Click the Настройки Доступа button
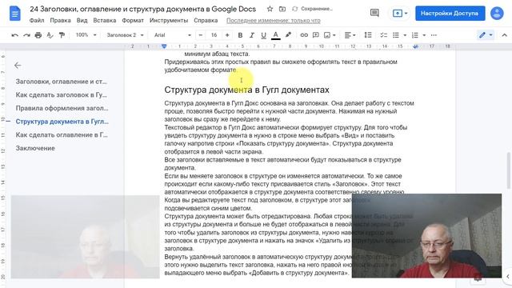Screen dimensions: 512x288 tap(450, 14)
